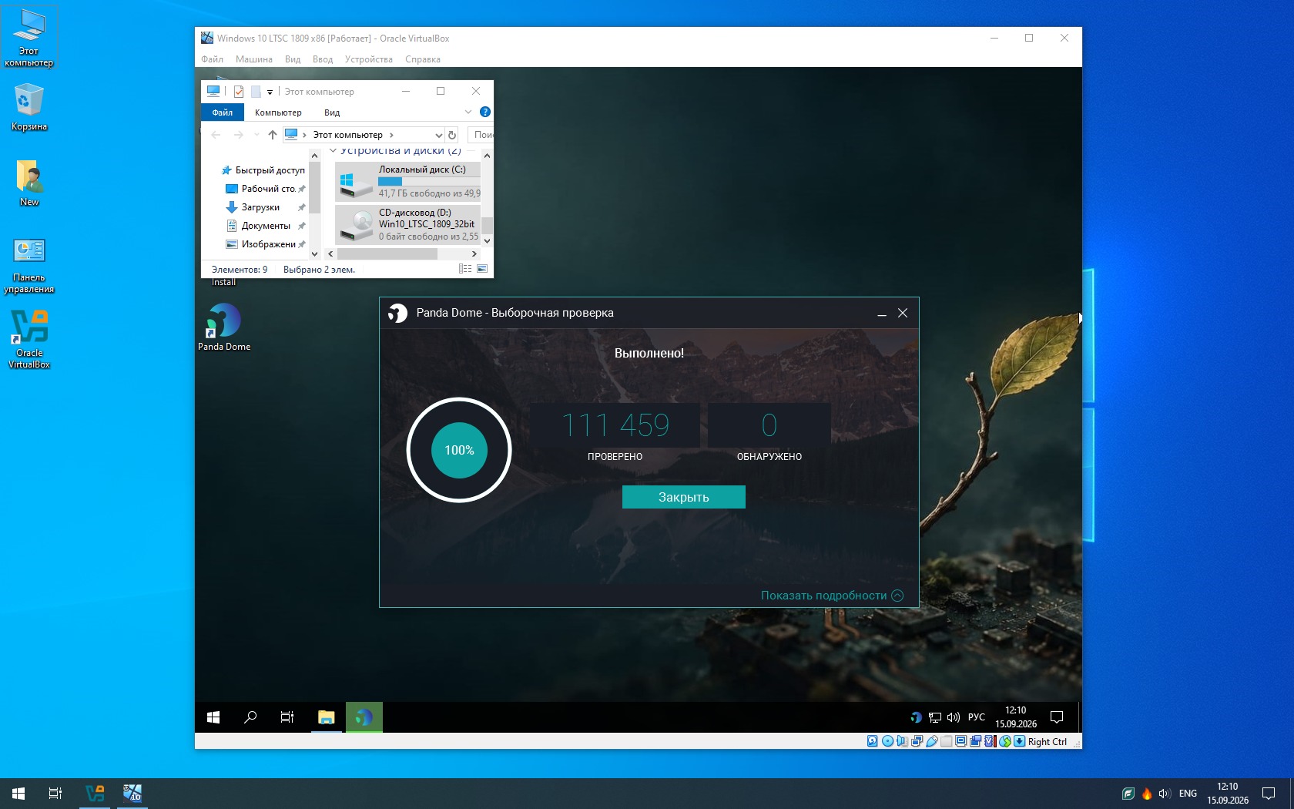Click the guest search magnifier icon

pyautogui.click(x=250, y=717)
